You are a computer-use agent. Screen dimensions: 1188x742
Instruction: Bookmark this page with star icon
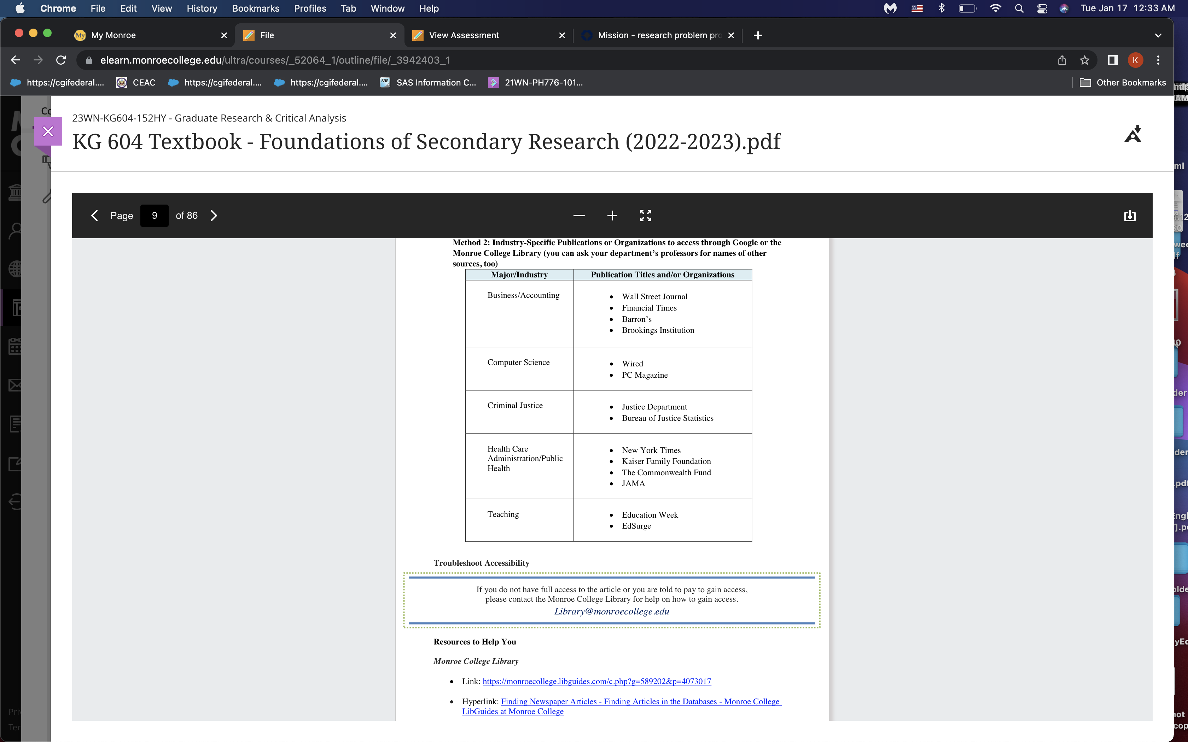tap(1084, 60)
